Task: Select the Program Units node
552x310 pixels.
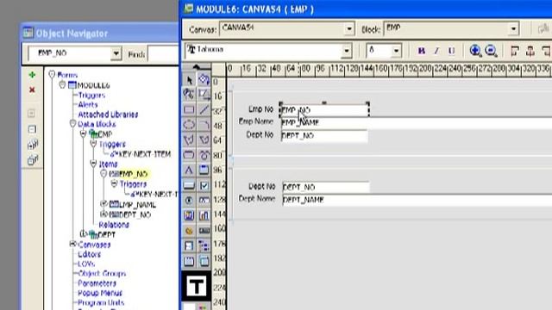Action: pyautogui.click(x=101, y=302)
